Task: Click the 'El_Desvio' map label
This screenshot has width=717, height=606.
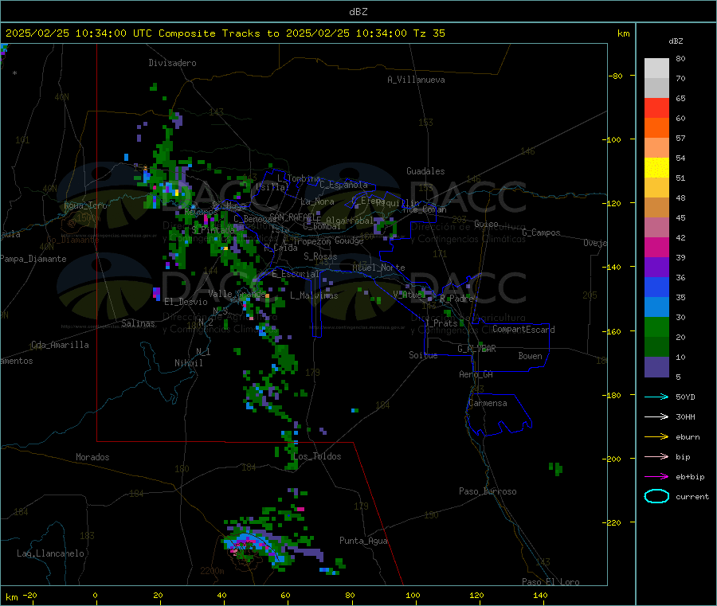Action: pyautogui.click(x=186, y=302)
